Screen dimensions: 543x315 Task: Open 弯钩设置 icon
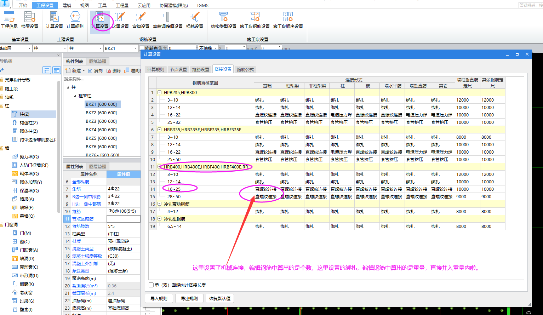(x=141, y=20)
